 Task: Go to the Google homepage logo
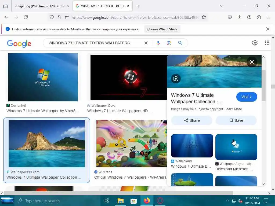coord(19,43)
